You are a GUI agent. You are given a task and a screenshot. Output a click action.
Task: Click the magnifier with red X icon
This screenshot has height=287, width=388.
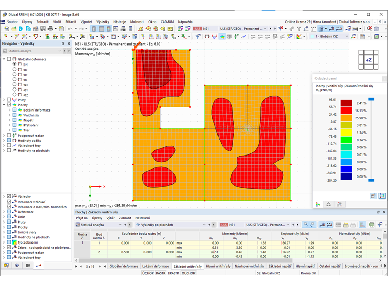[x=369, y=28]
